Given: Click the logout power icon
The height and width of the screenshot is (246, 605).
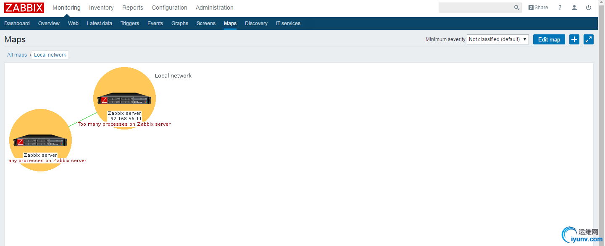Looking at the screenshot, I should (589, 8).
